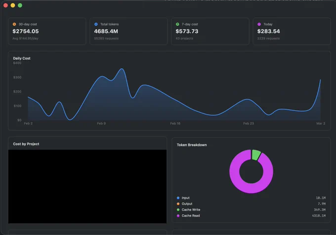This screenshot has height=235, width=336.
Task: Click the 30-day cost card label
Action: pos(28,24)
